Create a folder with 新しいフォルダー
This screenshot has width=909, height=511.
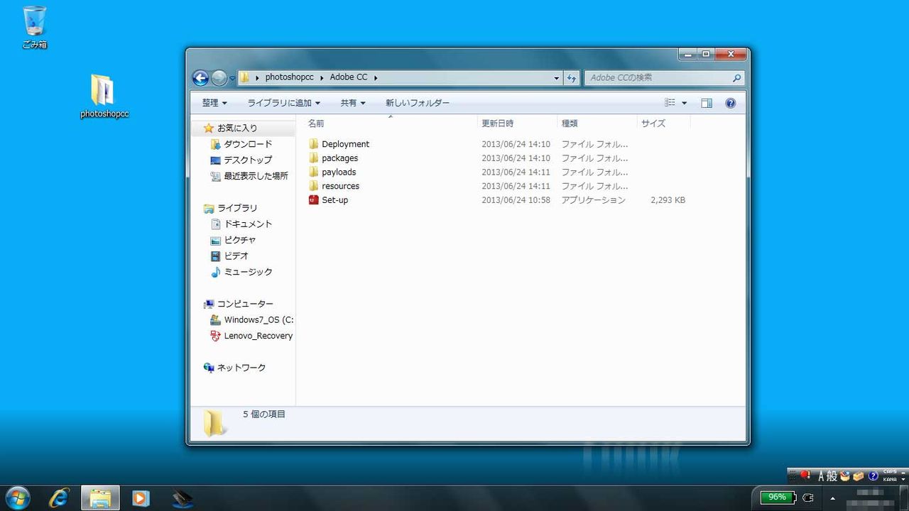point(418,103)
